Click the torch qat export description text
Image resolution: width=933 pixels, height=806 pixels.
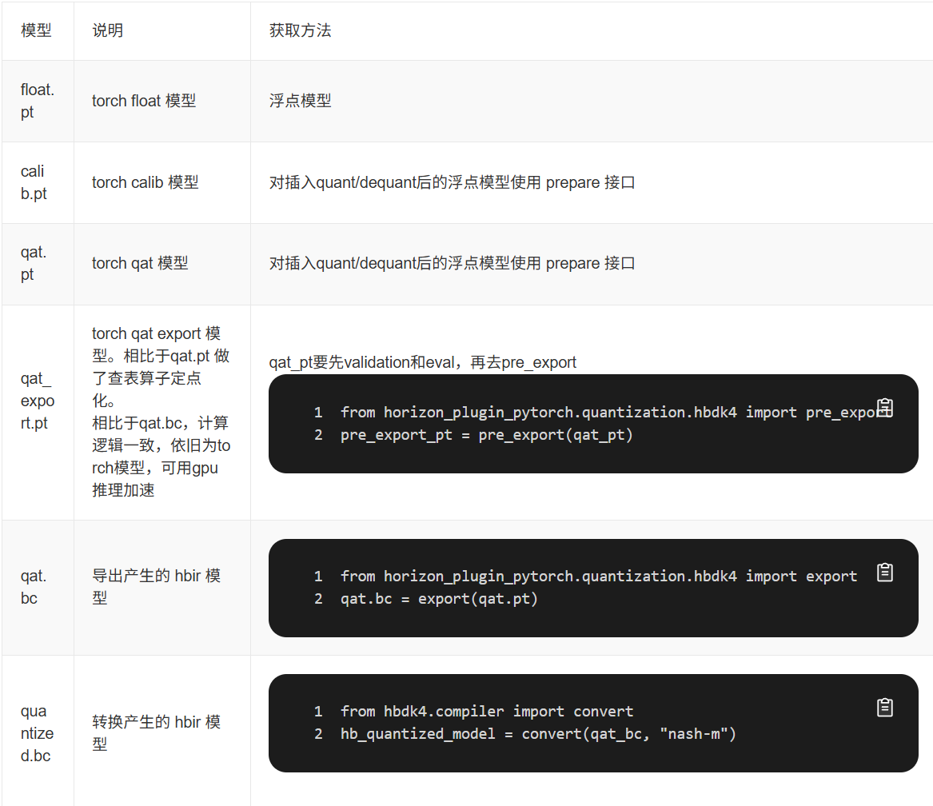pos(161,411)
